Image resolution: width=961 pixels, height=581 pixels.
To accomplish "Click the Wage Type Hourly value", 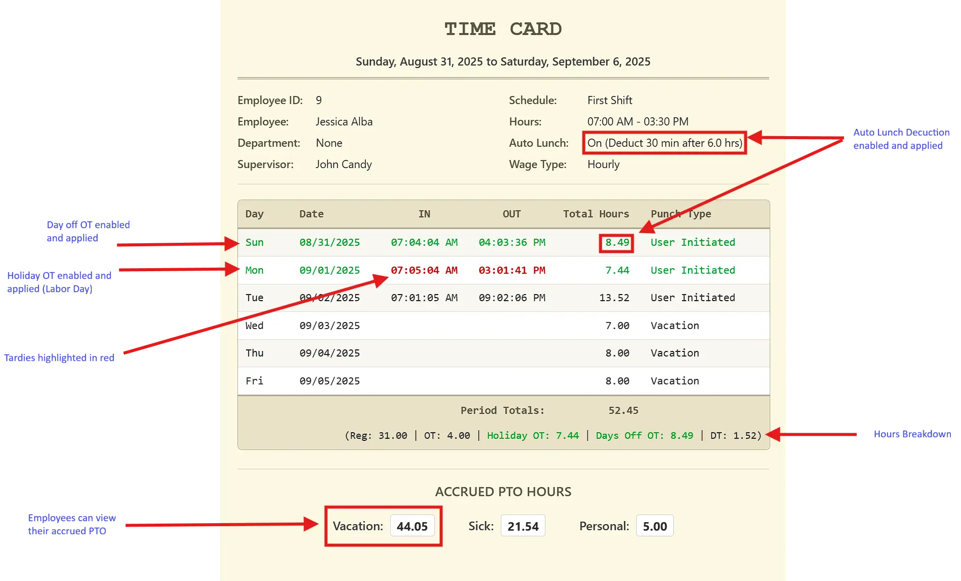I will click(603, 164).
